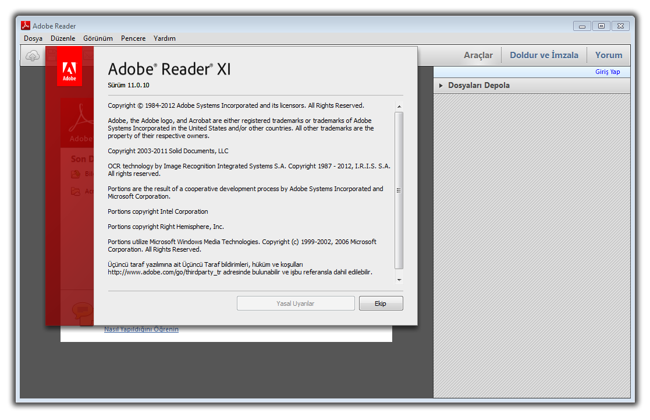The height and width of the screenshot is (420, 650).
Task: Click the scrollbar thumb of the credits text
Action: point(399,190)
